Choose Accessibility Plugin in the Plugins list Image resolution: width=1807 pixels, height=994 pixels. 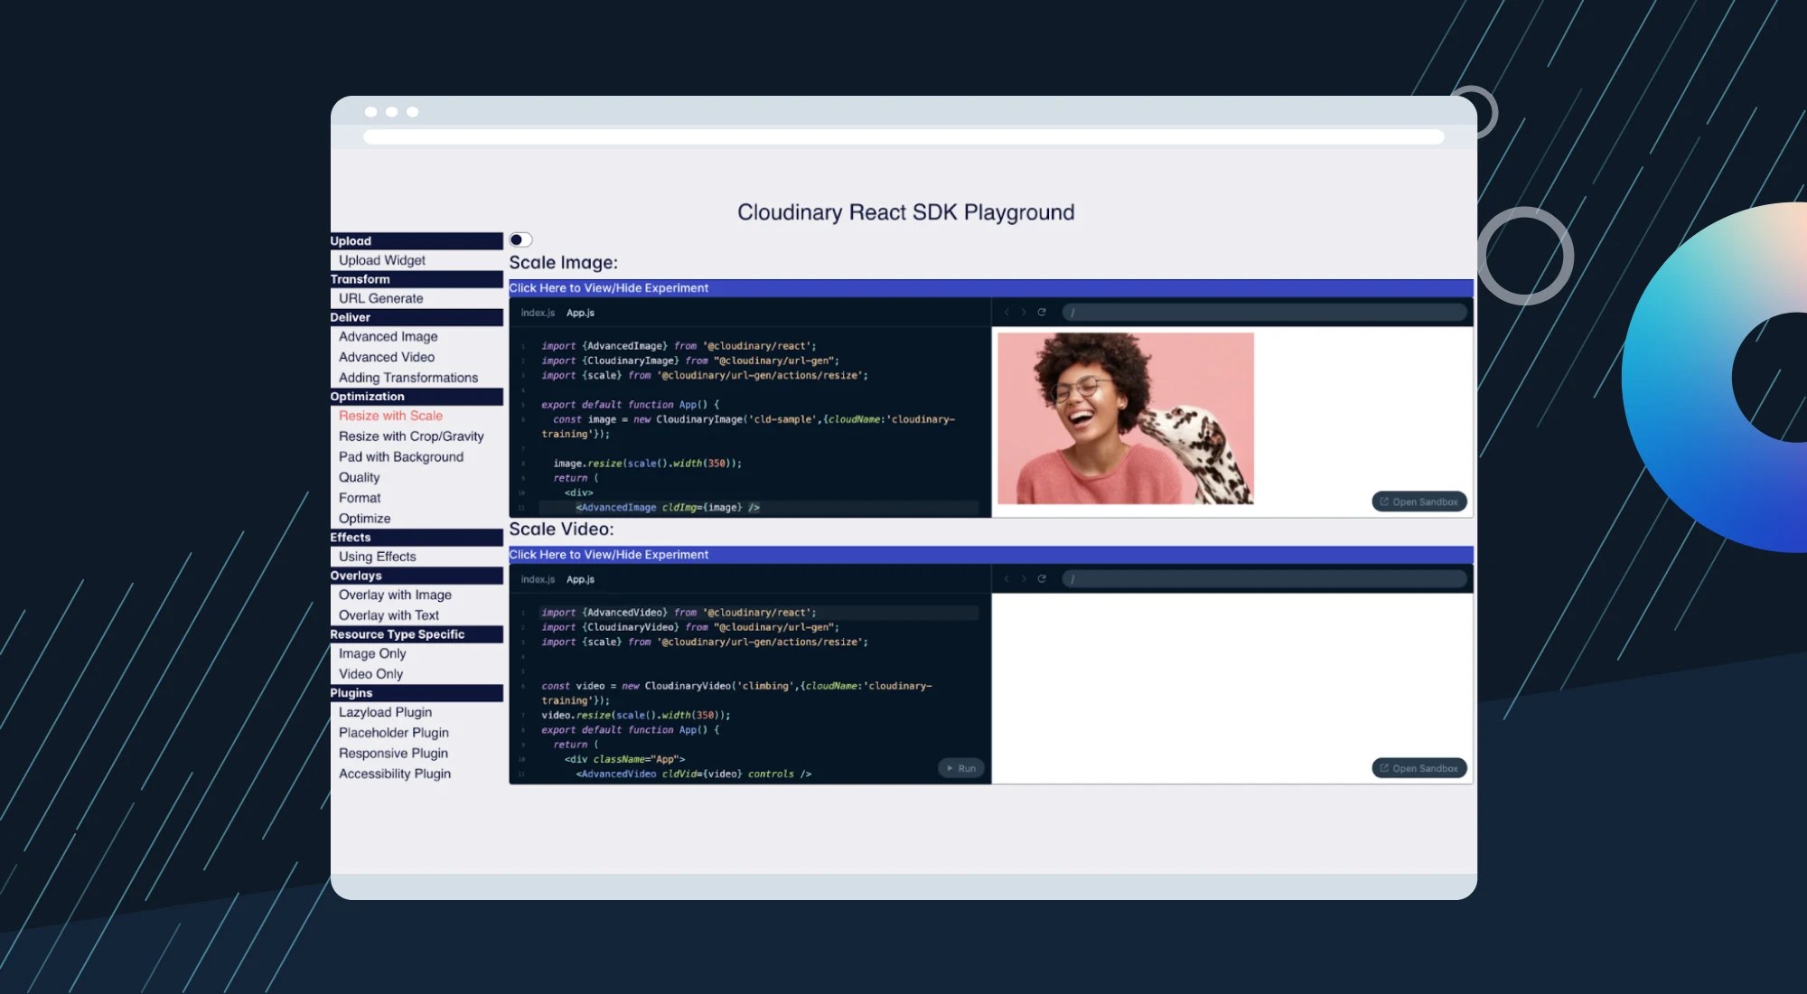click(395, 774)
